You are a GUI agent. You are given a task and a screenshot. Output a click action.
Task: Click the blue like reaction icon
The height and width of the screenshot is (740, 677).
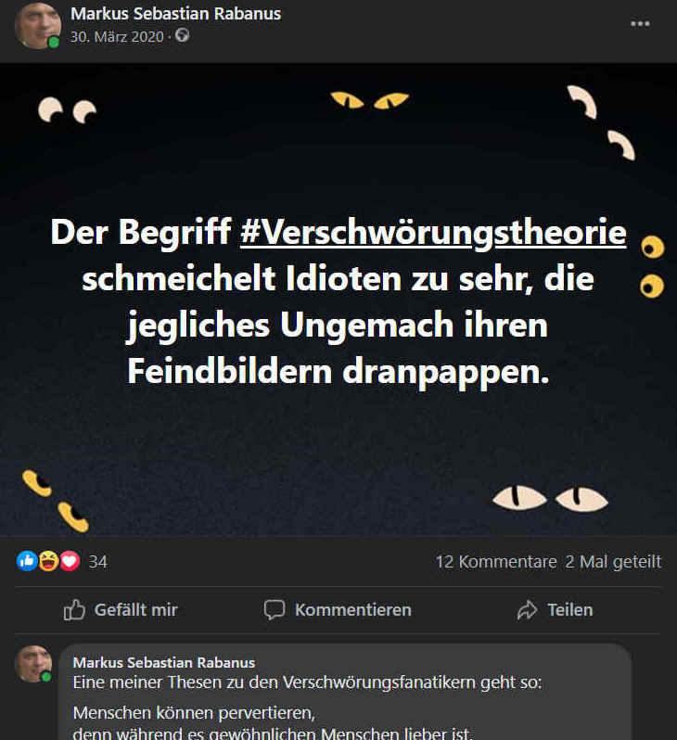[27, 561]
